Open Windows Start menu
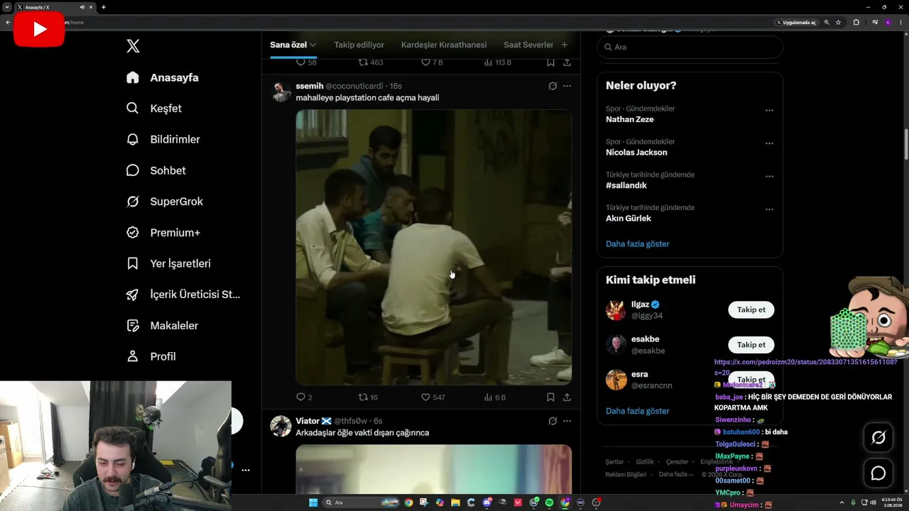Viewport: 909px width, 511px height. 313,502
